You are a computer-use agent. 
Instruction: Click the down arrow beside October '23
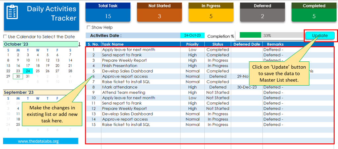point(79,44)
